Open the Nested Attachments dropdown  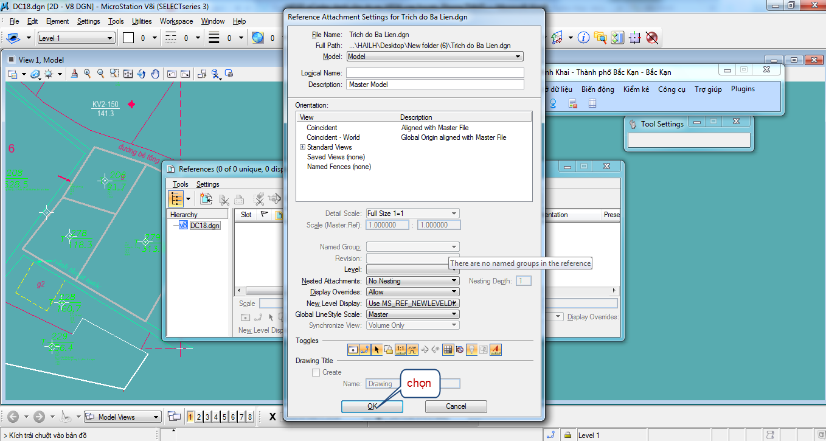coord(412,281)
